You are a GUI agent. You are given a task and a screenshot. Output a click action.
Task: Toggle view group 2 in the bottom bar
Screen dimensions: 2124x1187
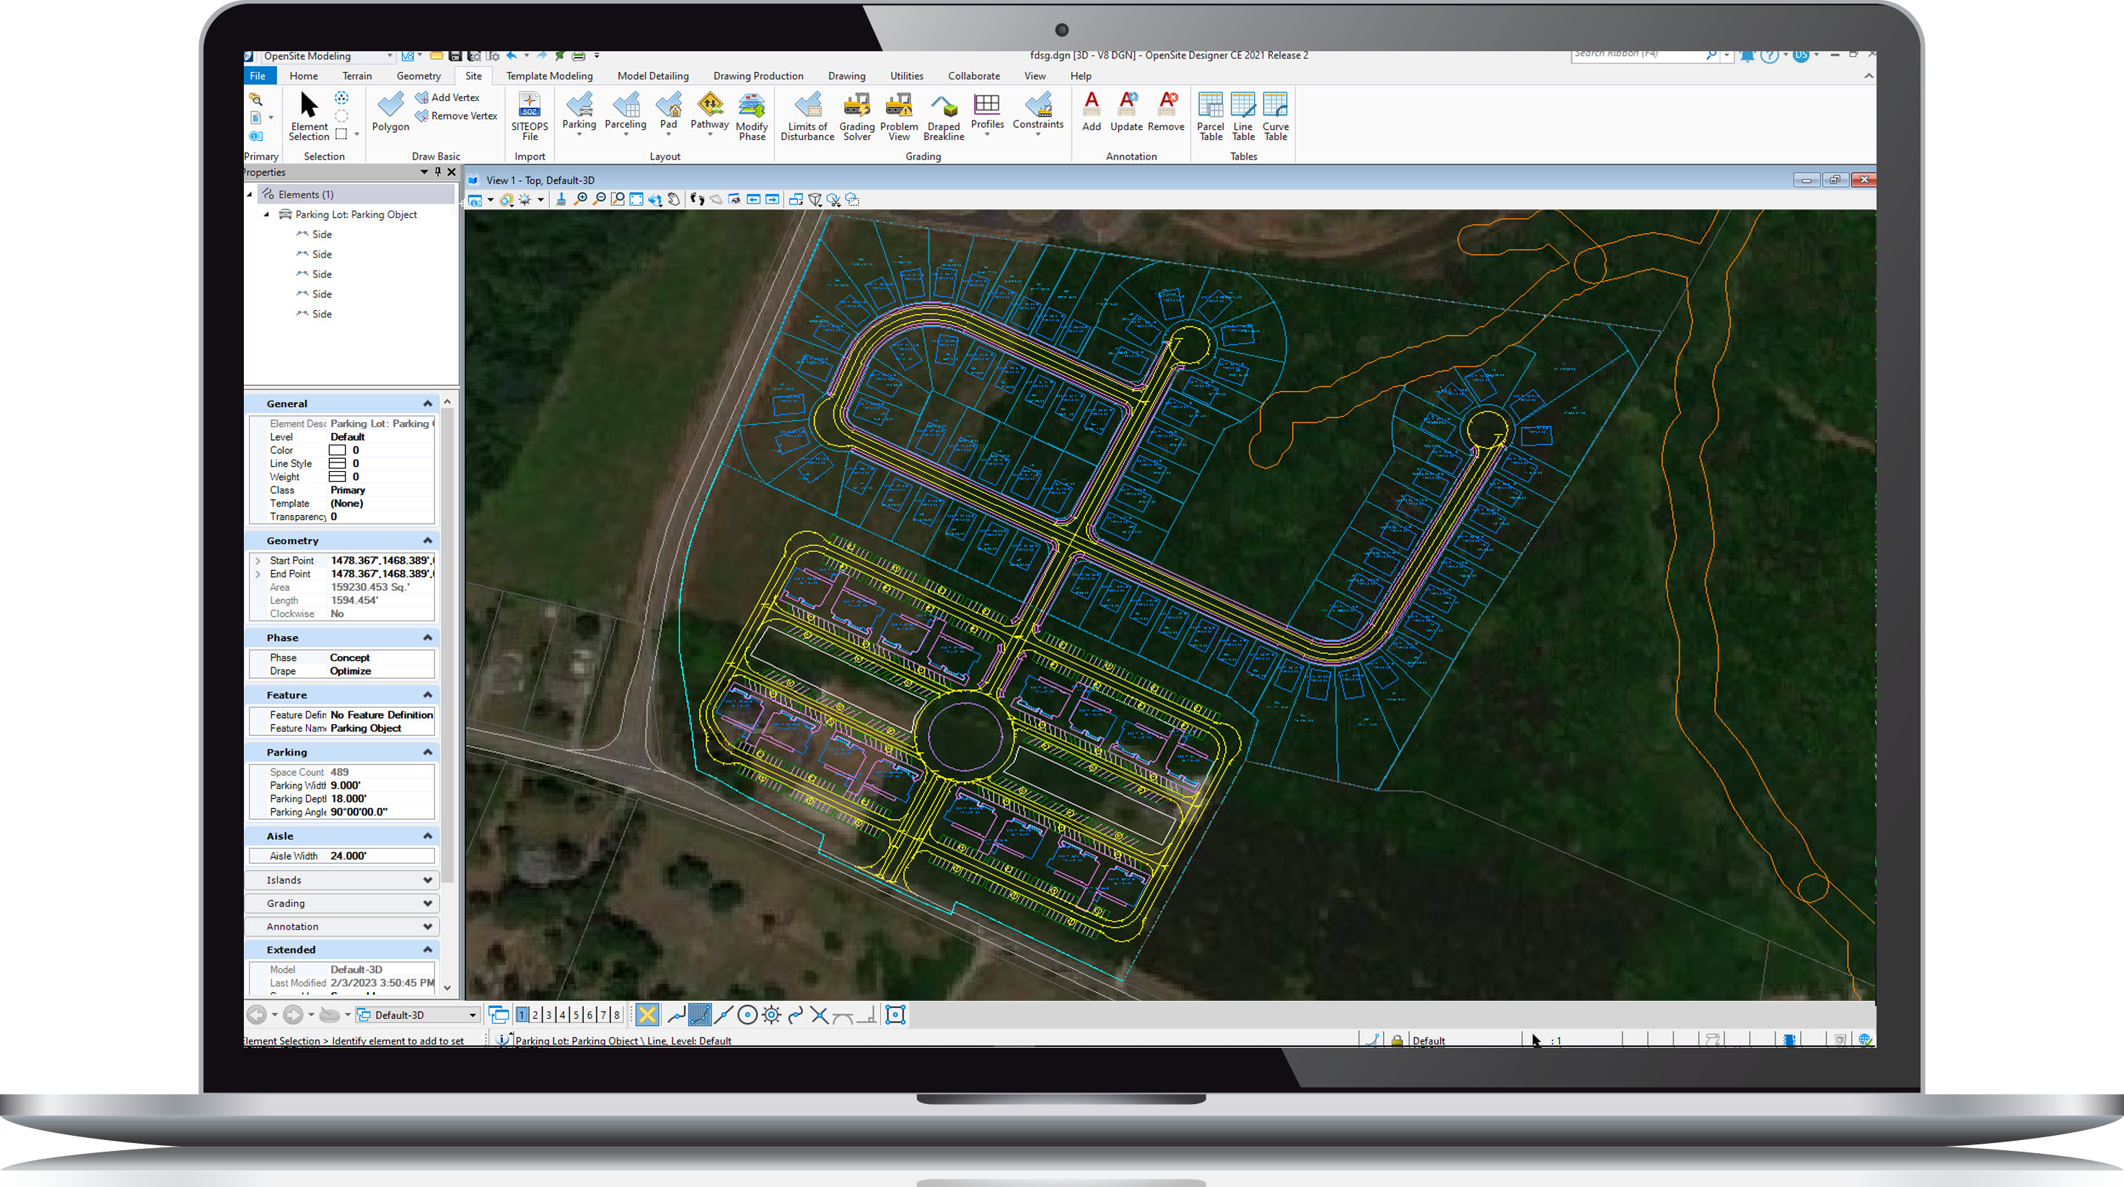coord(535,1015)
